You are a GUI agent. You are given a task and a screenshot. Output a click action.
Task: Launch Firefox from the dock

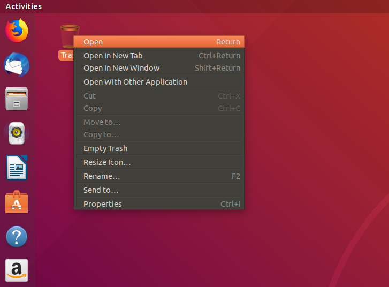coord(17,31)
